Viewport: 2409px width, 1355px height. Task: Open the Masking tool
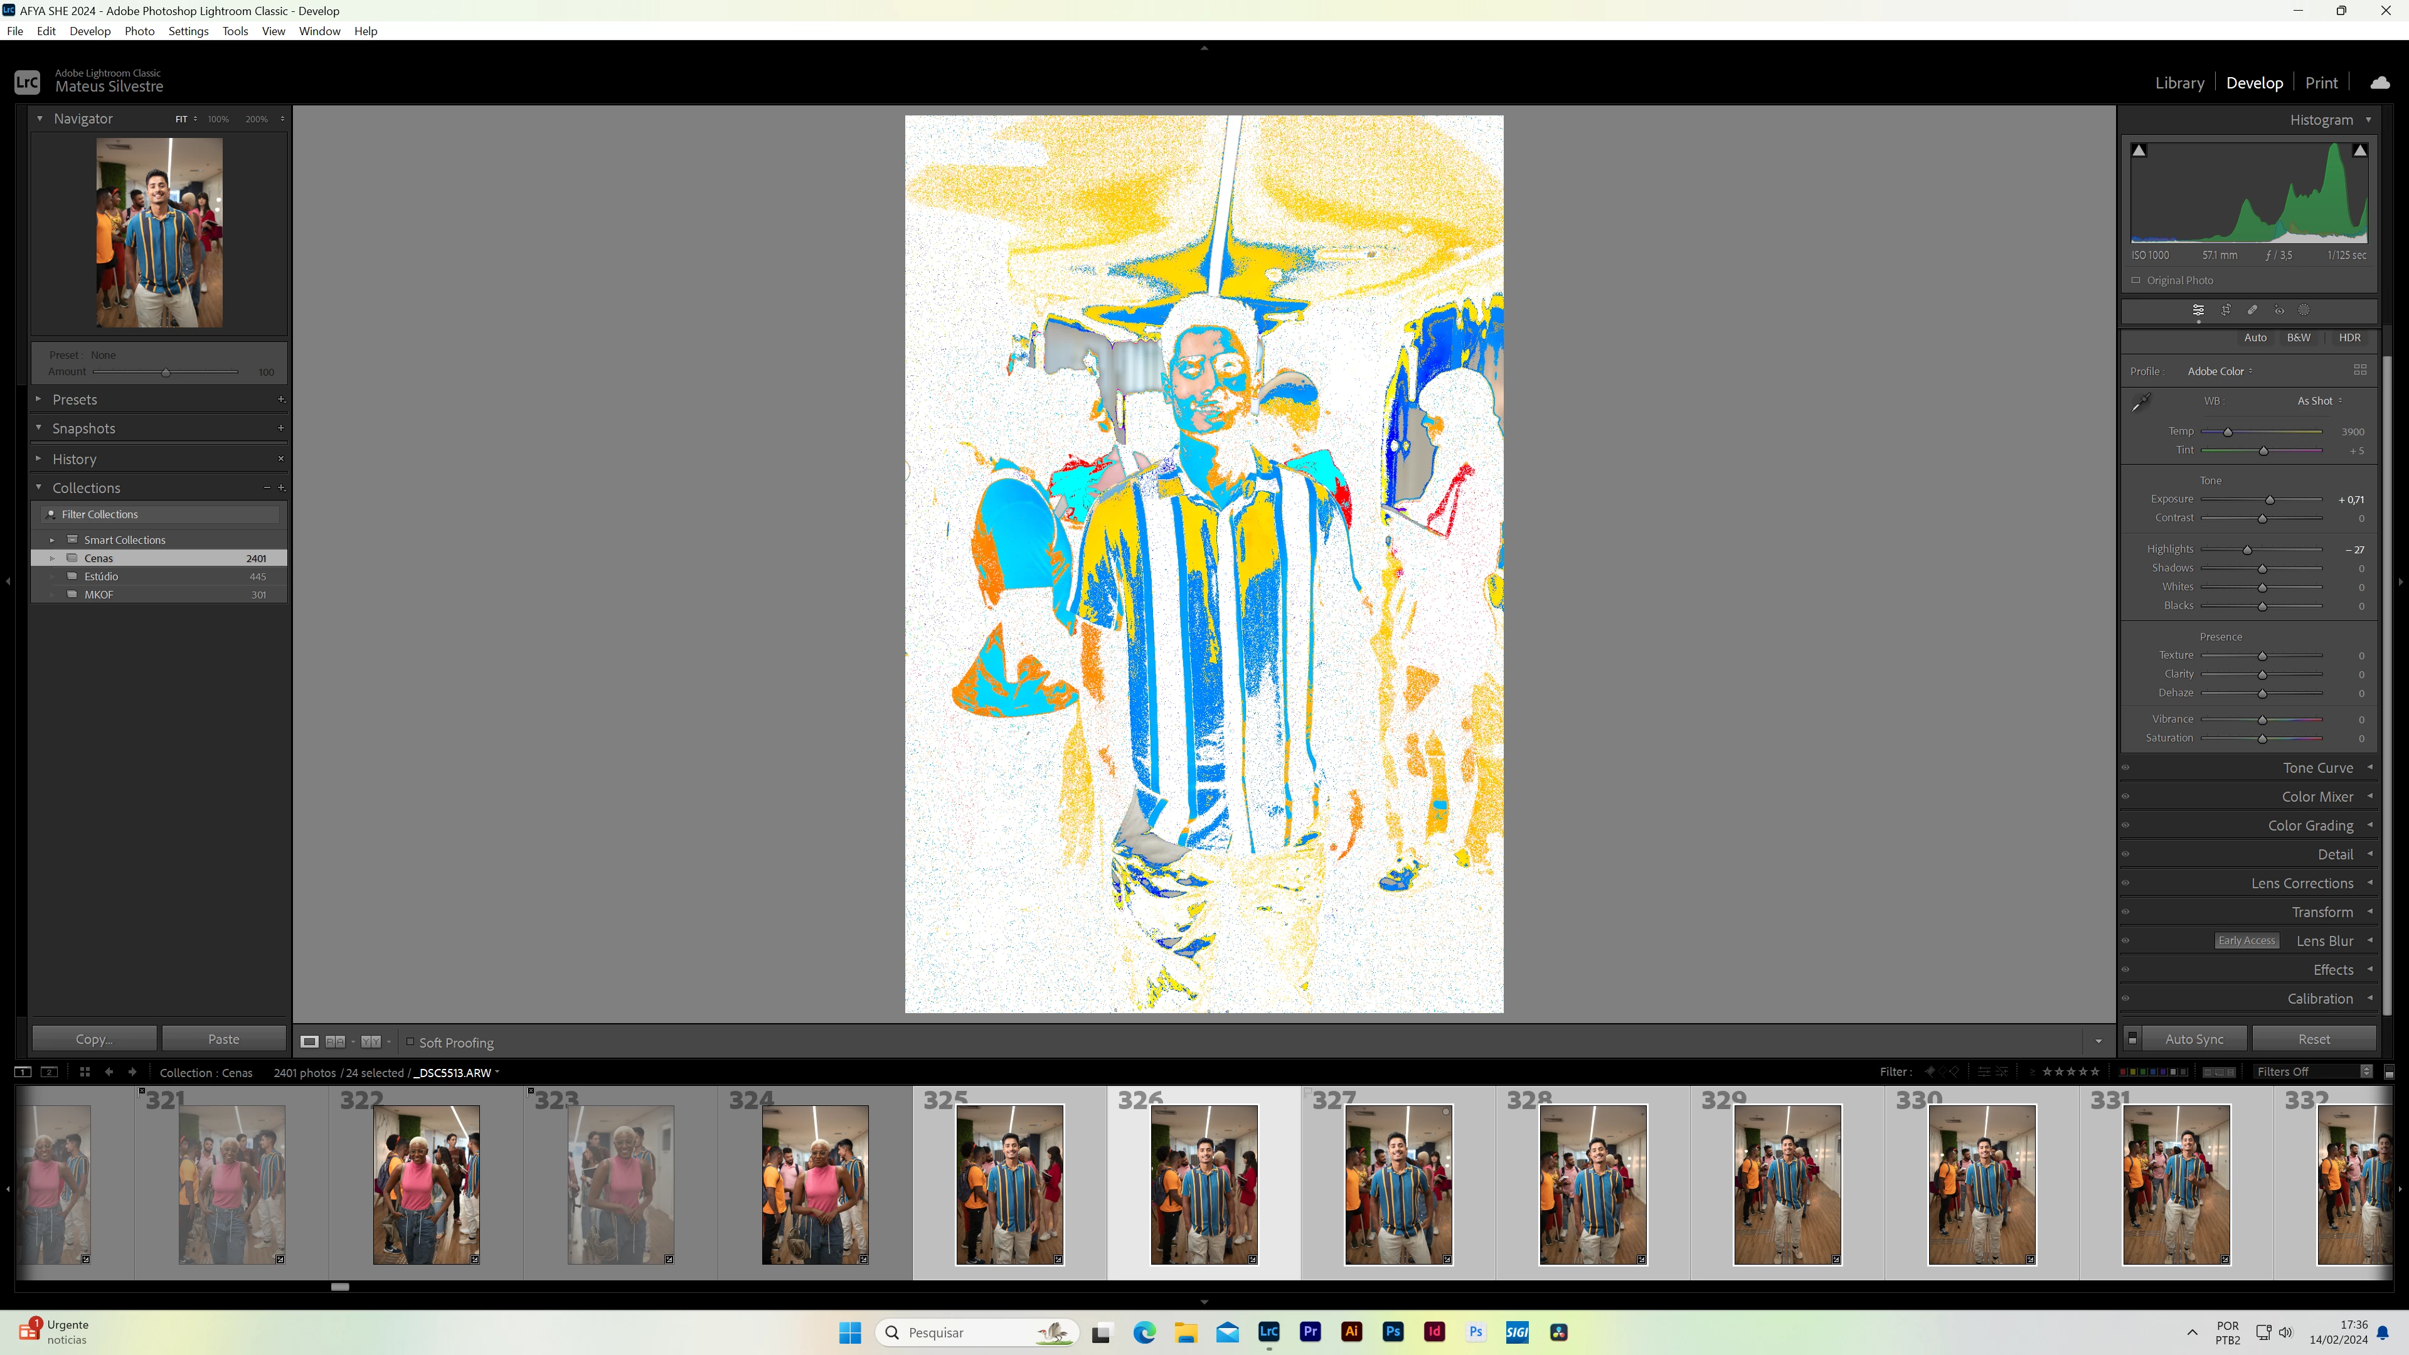point(2304,309)
